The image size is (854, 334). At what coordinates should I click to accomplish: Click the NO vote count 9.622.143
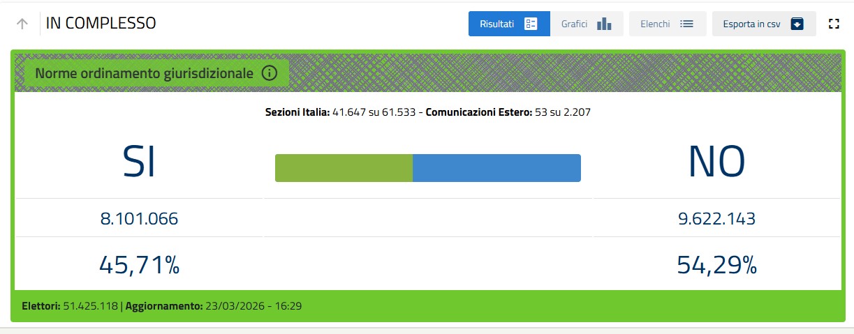[x=716, y=219]
